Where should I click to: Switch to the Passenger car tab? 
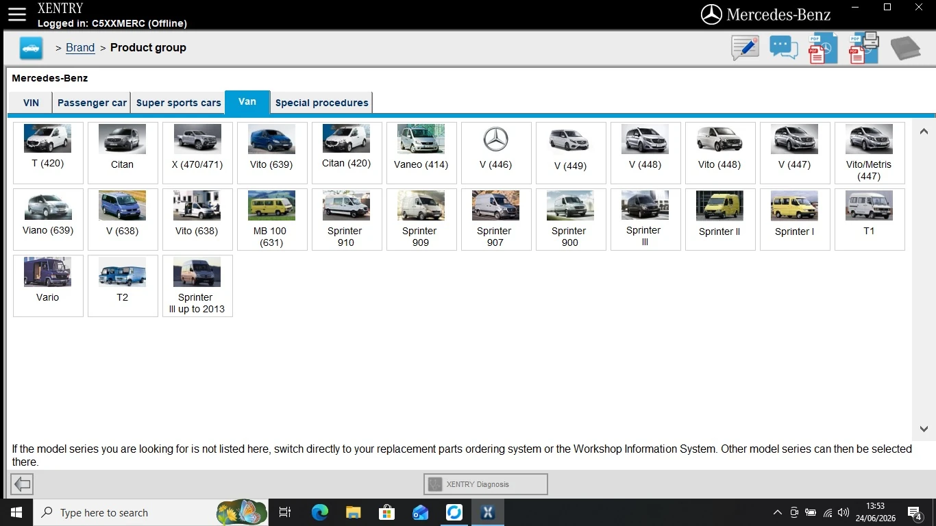tap(92, 103)
